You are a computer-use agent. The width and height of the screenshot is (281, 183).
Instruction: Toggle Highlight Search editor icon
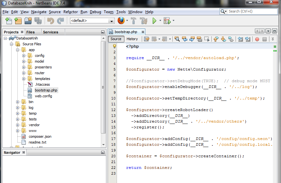199,39
